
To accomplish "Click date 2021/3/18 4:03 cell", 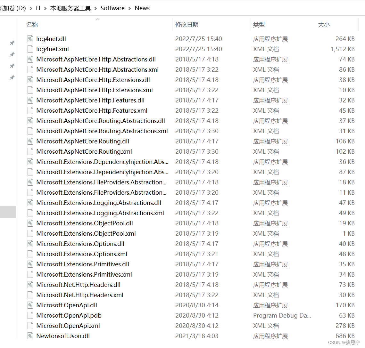I will point(197,336).
